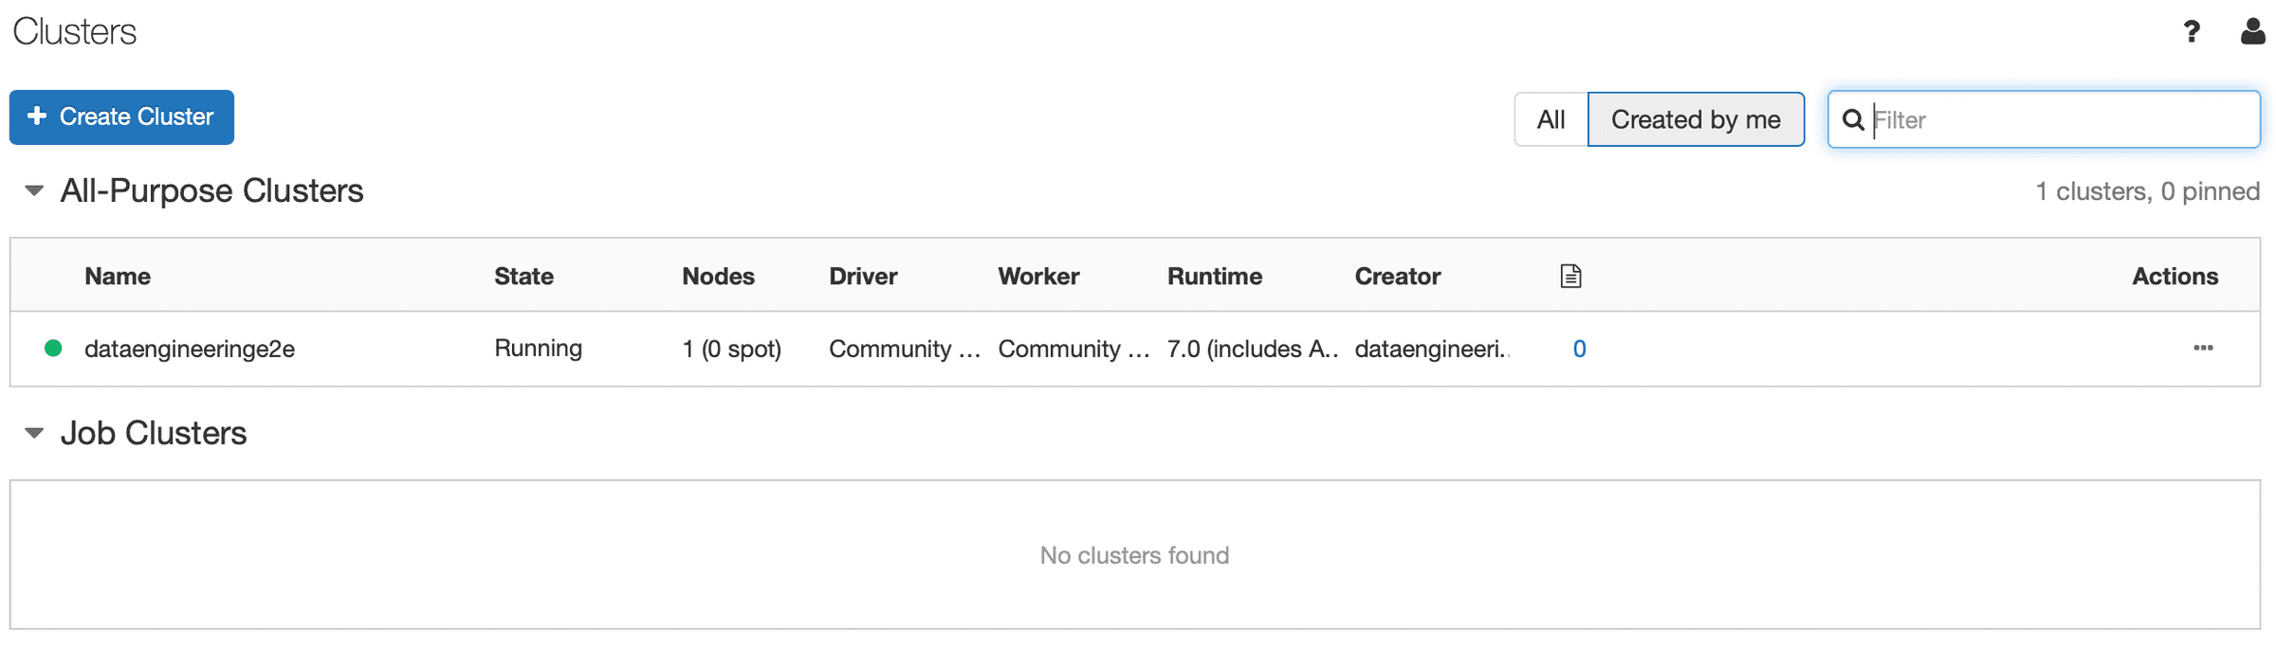Open the dataengineeringe2e cluster details
The height and width of the screenshot is (648, 2276).
pyautogui.click(x=189, y=349)
